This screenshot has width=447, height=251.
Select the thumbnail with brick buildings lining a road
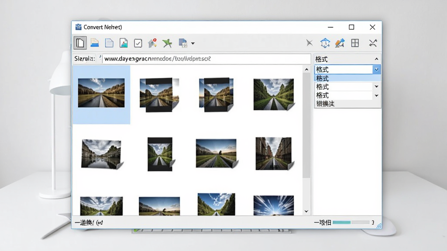(x=275, y=154)
